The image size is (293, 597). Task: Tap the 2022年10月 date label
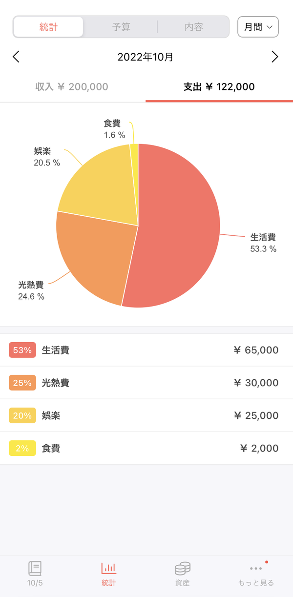(146, 57)
